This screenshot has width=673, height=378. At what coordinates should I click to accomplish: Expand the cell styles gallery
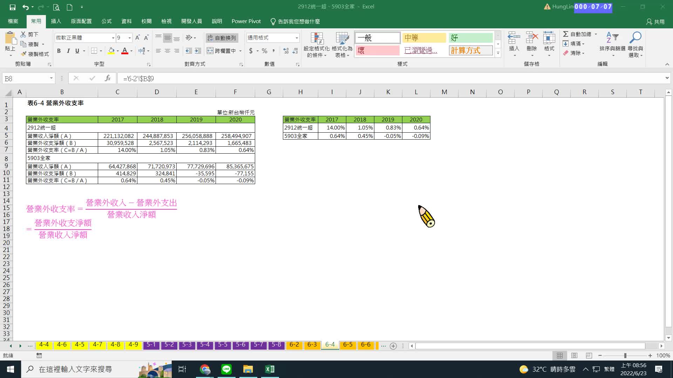[x=498, y=53]
